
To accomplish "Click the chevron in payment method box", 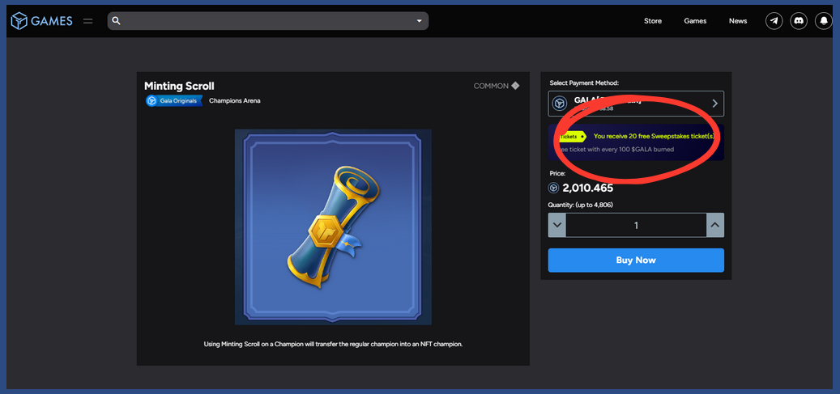I will coord(714,104).
